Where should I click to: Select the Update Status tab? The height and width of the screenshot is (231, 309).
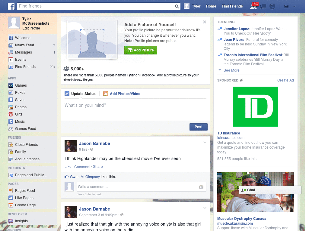pos(80,94)
